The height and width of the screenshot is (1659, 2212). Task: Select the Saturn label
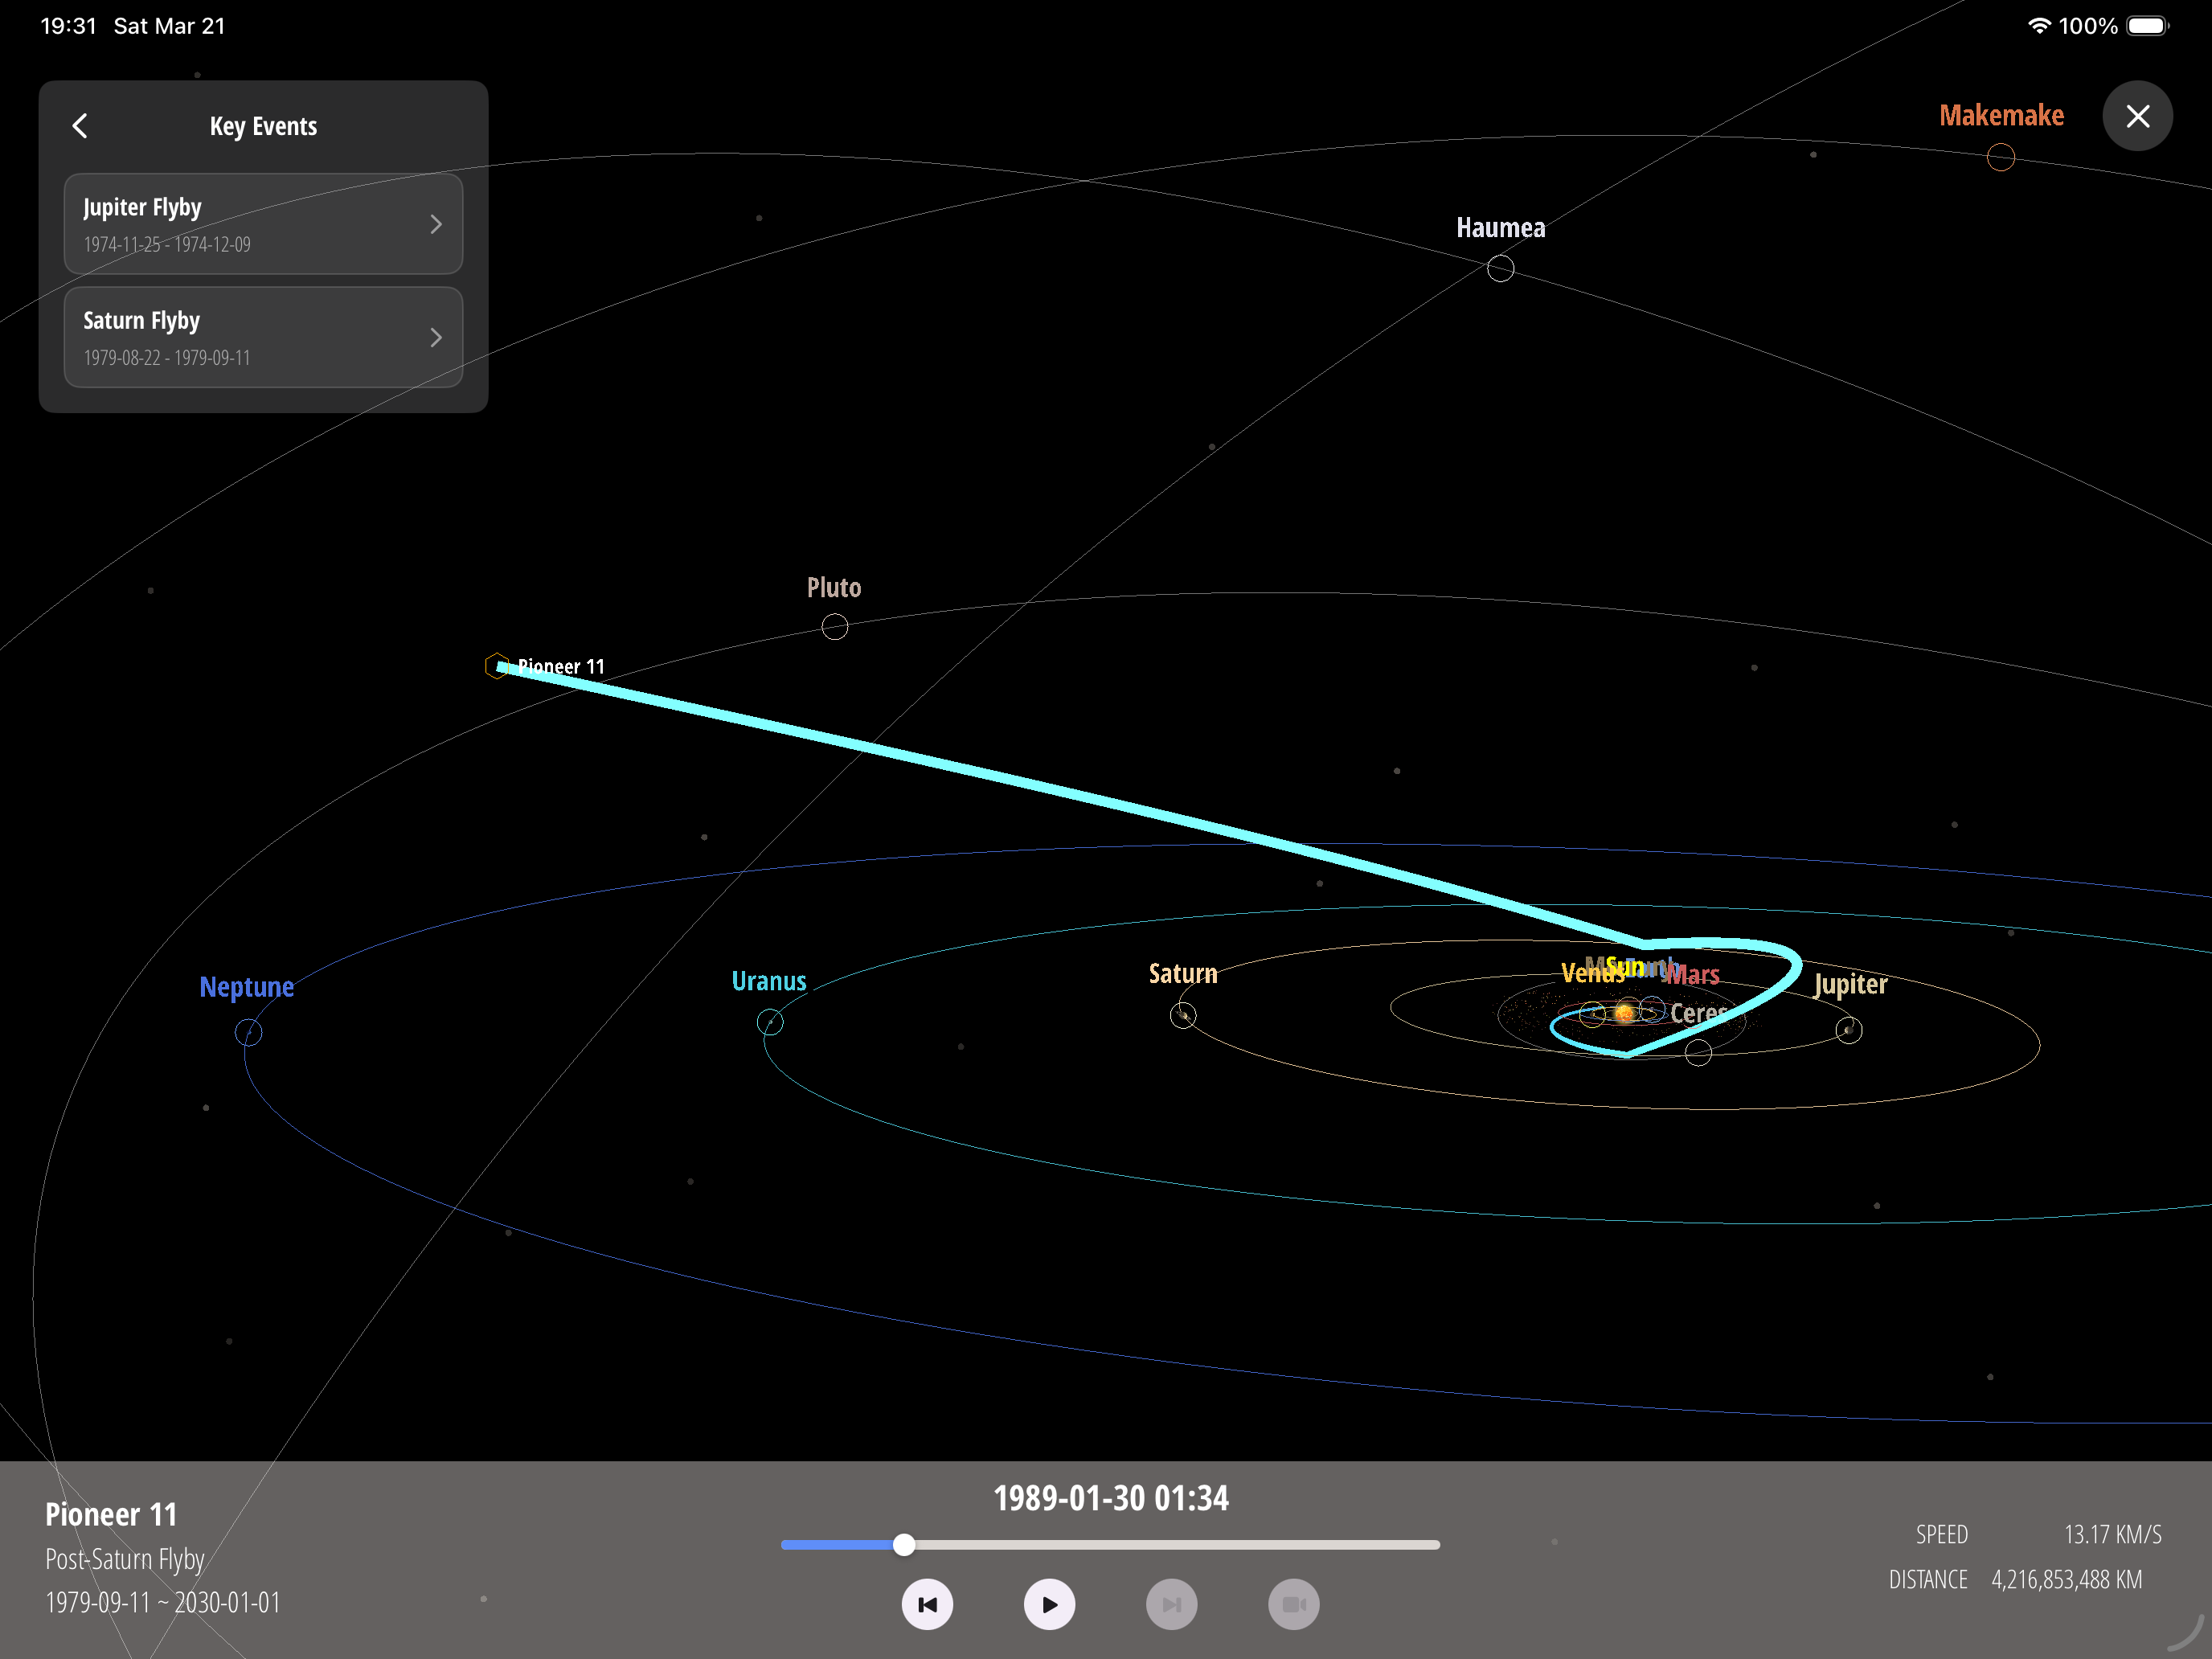(x=1183, y=973)
